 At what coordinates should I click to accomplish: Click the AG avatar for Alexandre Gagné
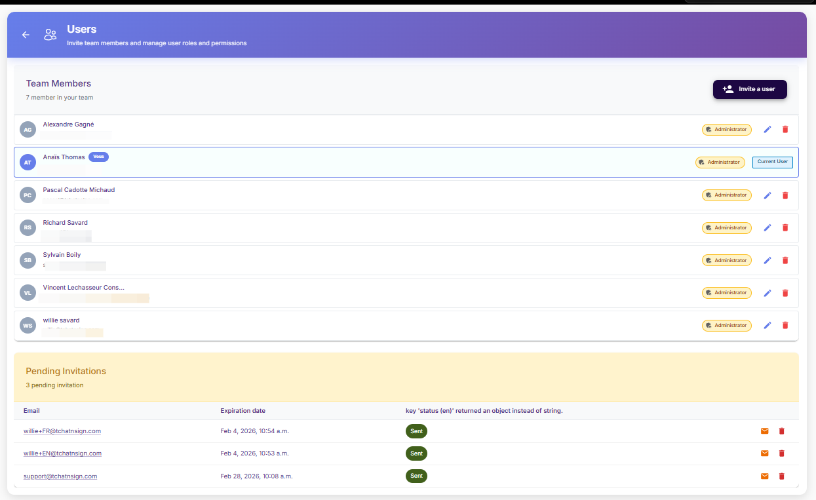[x=28, y=130]
